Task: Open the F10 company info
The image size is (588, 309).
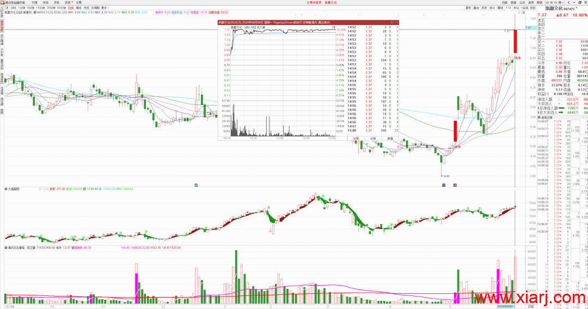Action: pyautogui.click(x=509, y=8)
